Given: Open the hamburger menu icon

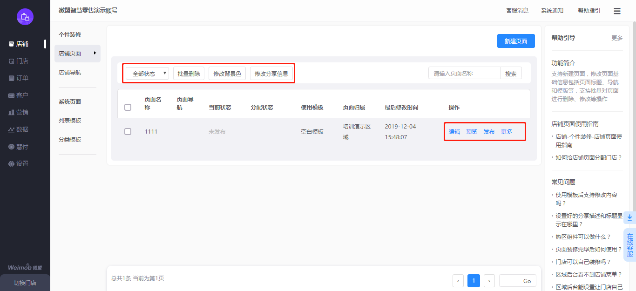Looking at the screenshot, I should pos(617,11).
